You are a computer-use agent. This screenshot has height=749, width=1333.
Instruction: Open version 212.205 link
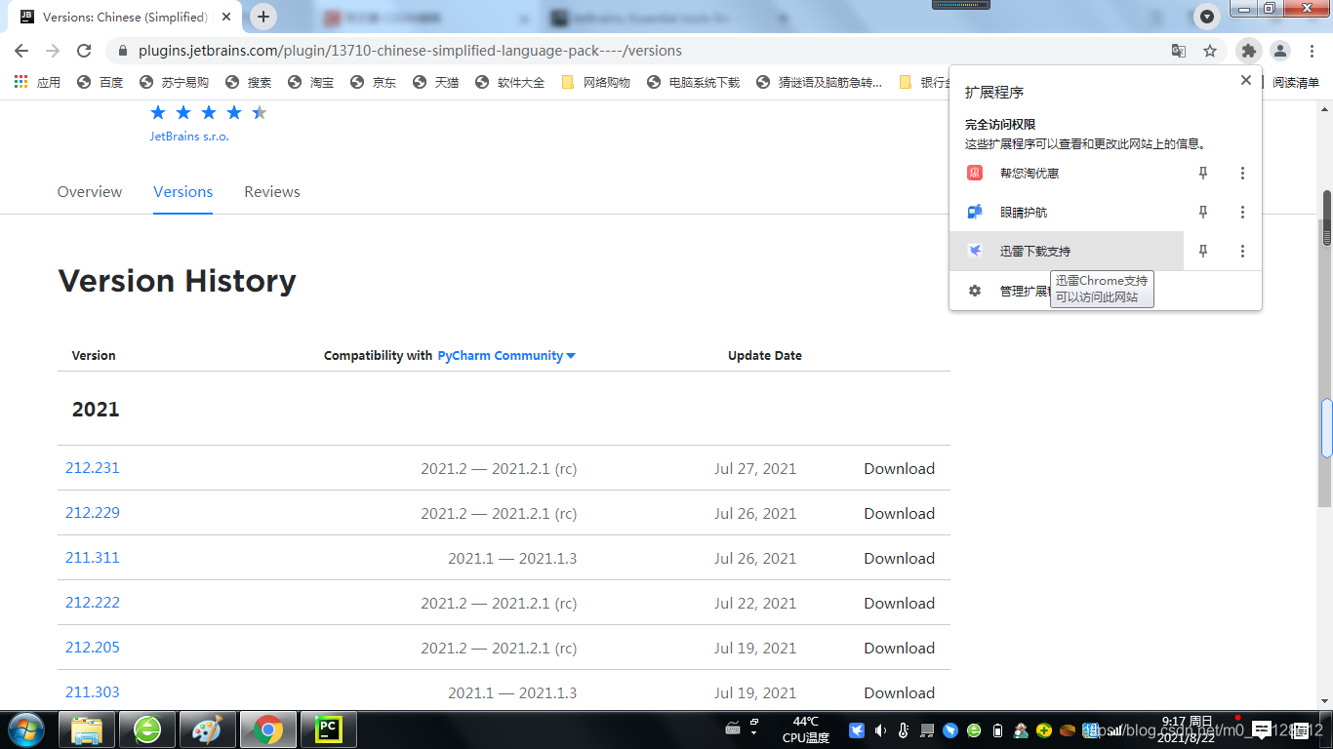93,648
